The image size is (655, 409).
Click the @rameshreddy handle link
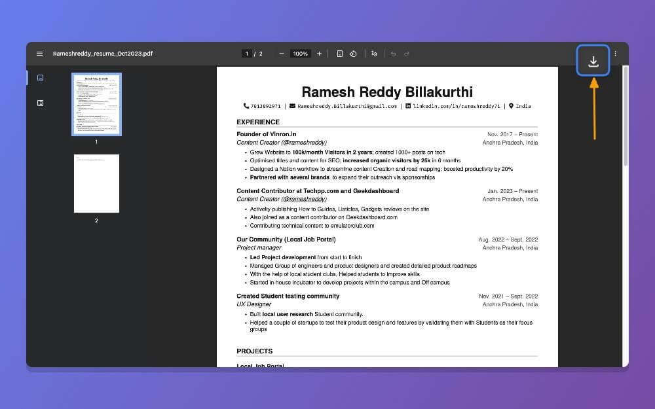(305, 199)
